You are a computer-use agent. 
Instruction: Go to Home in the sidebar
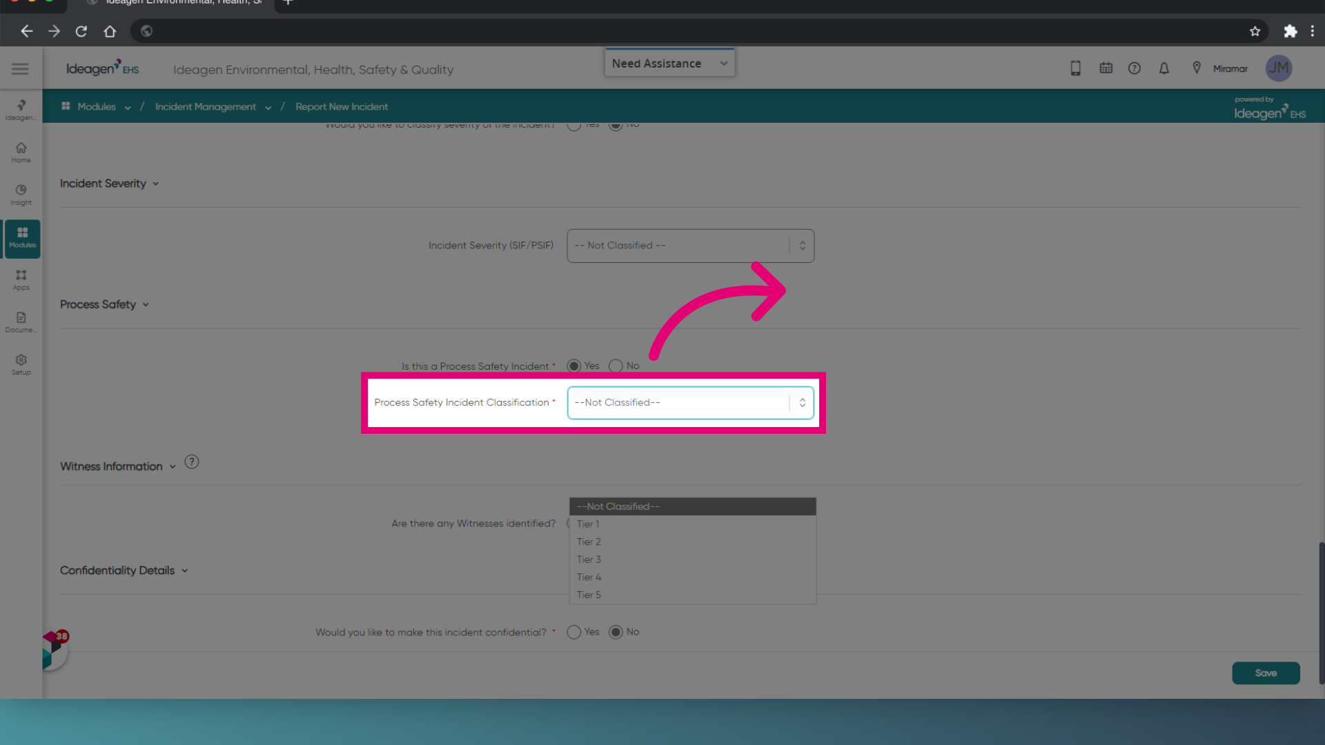21,152
